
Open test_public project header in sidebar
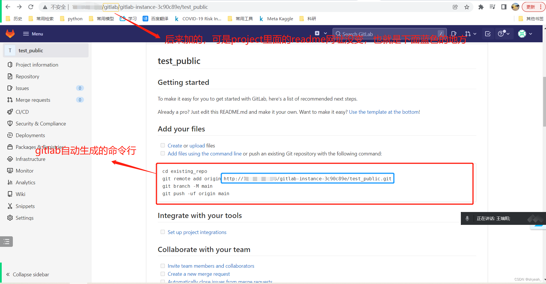pos(46,51)
